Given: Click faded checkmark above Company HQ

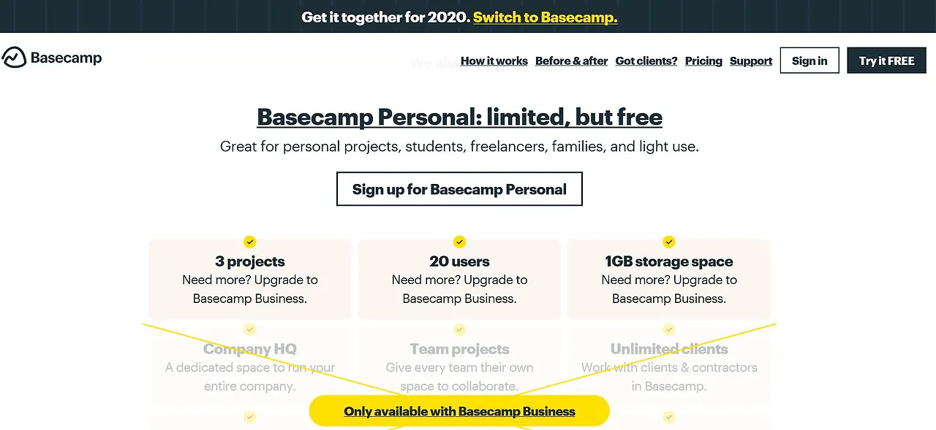Looking at the screenshot, I should pyautogui.click(x=249, y=329).
